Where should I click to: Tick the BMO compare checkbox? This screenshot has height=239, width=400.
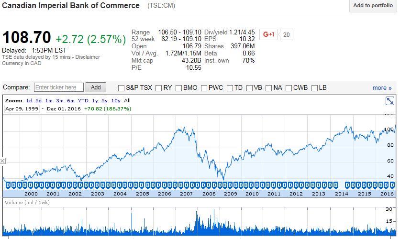pyautogui.click(x=179, y=88)
